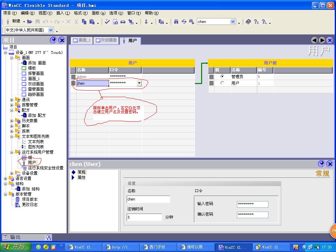
Task: Click the 输出 output panel icon
Action: pos(5,237)
